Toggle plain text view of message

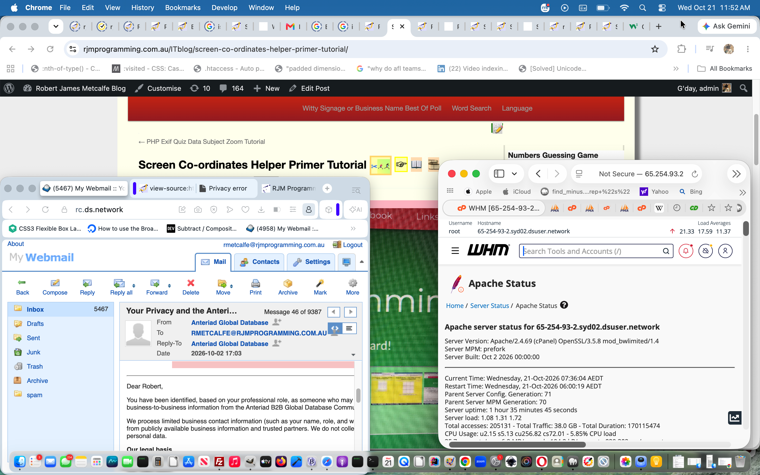pos(349,328)
